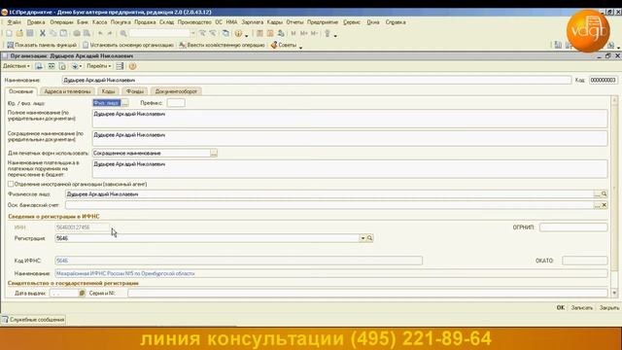This screenshot has height=350, width=622.
Task: Click the Закрыть button
Action: (x=609, y=307)
